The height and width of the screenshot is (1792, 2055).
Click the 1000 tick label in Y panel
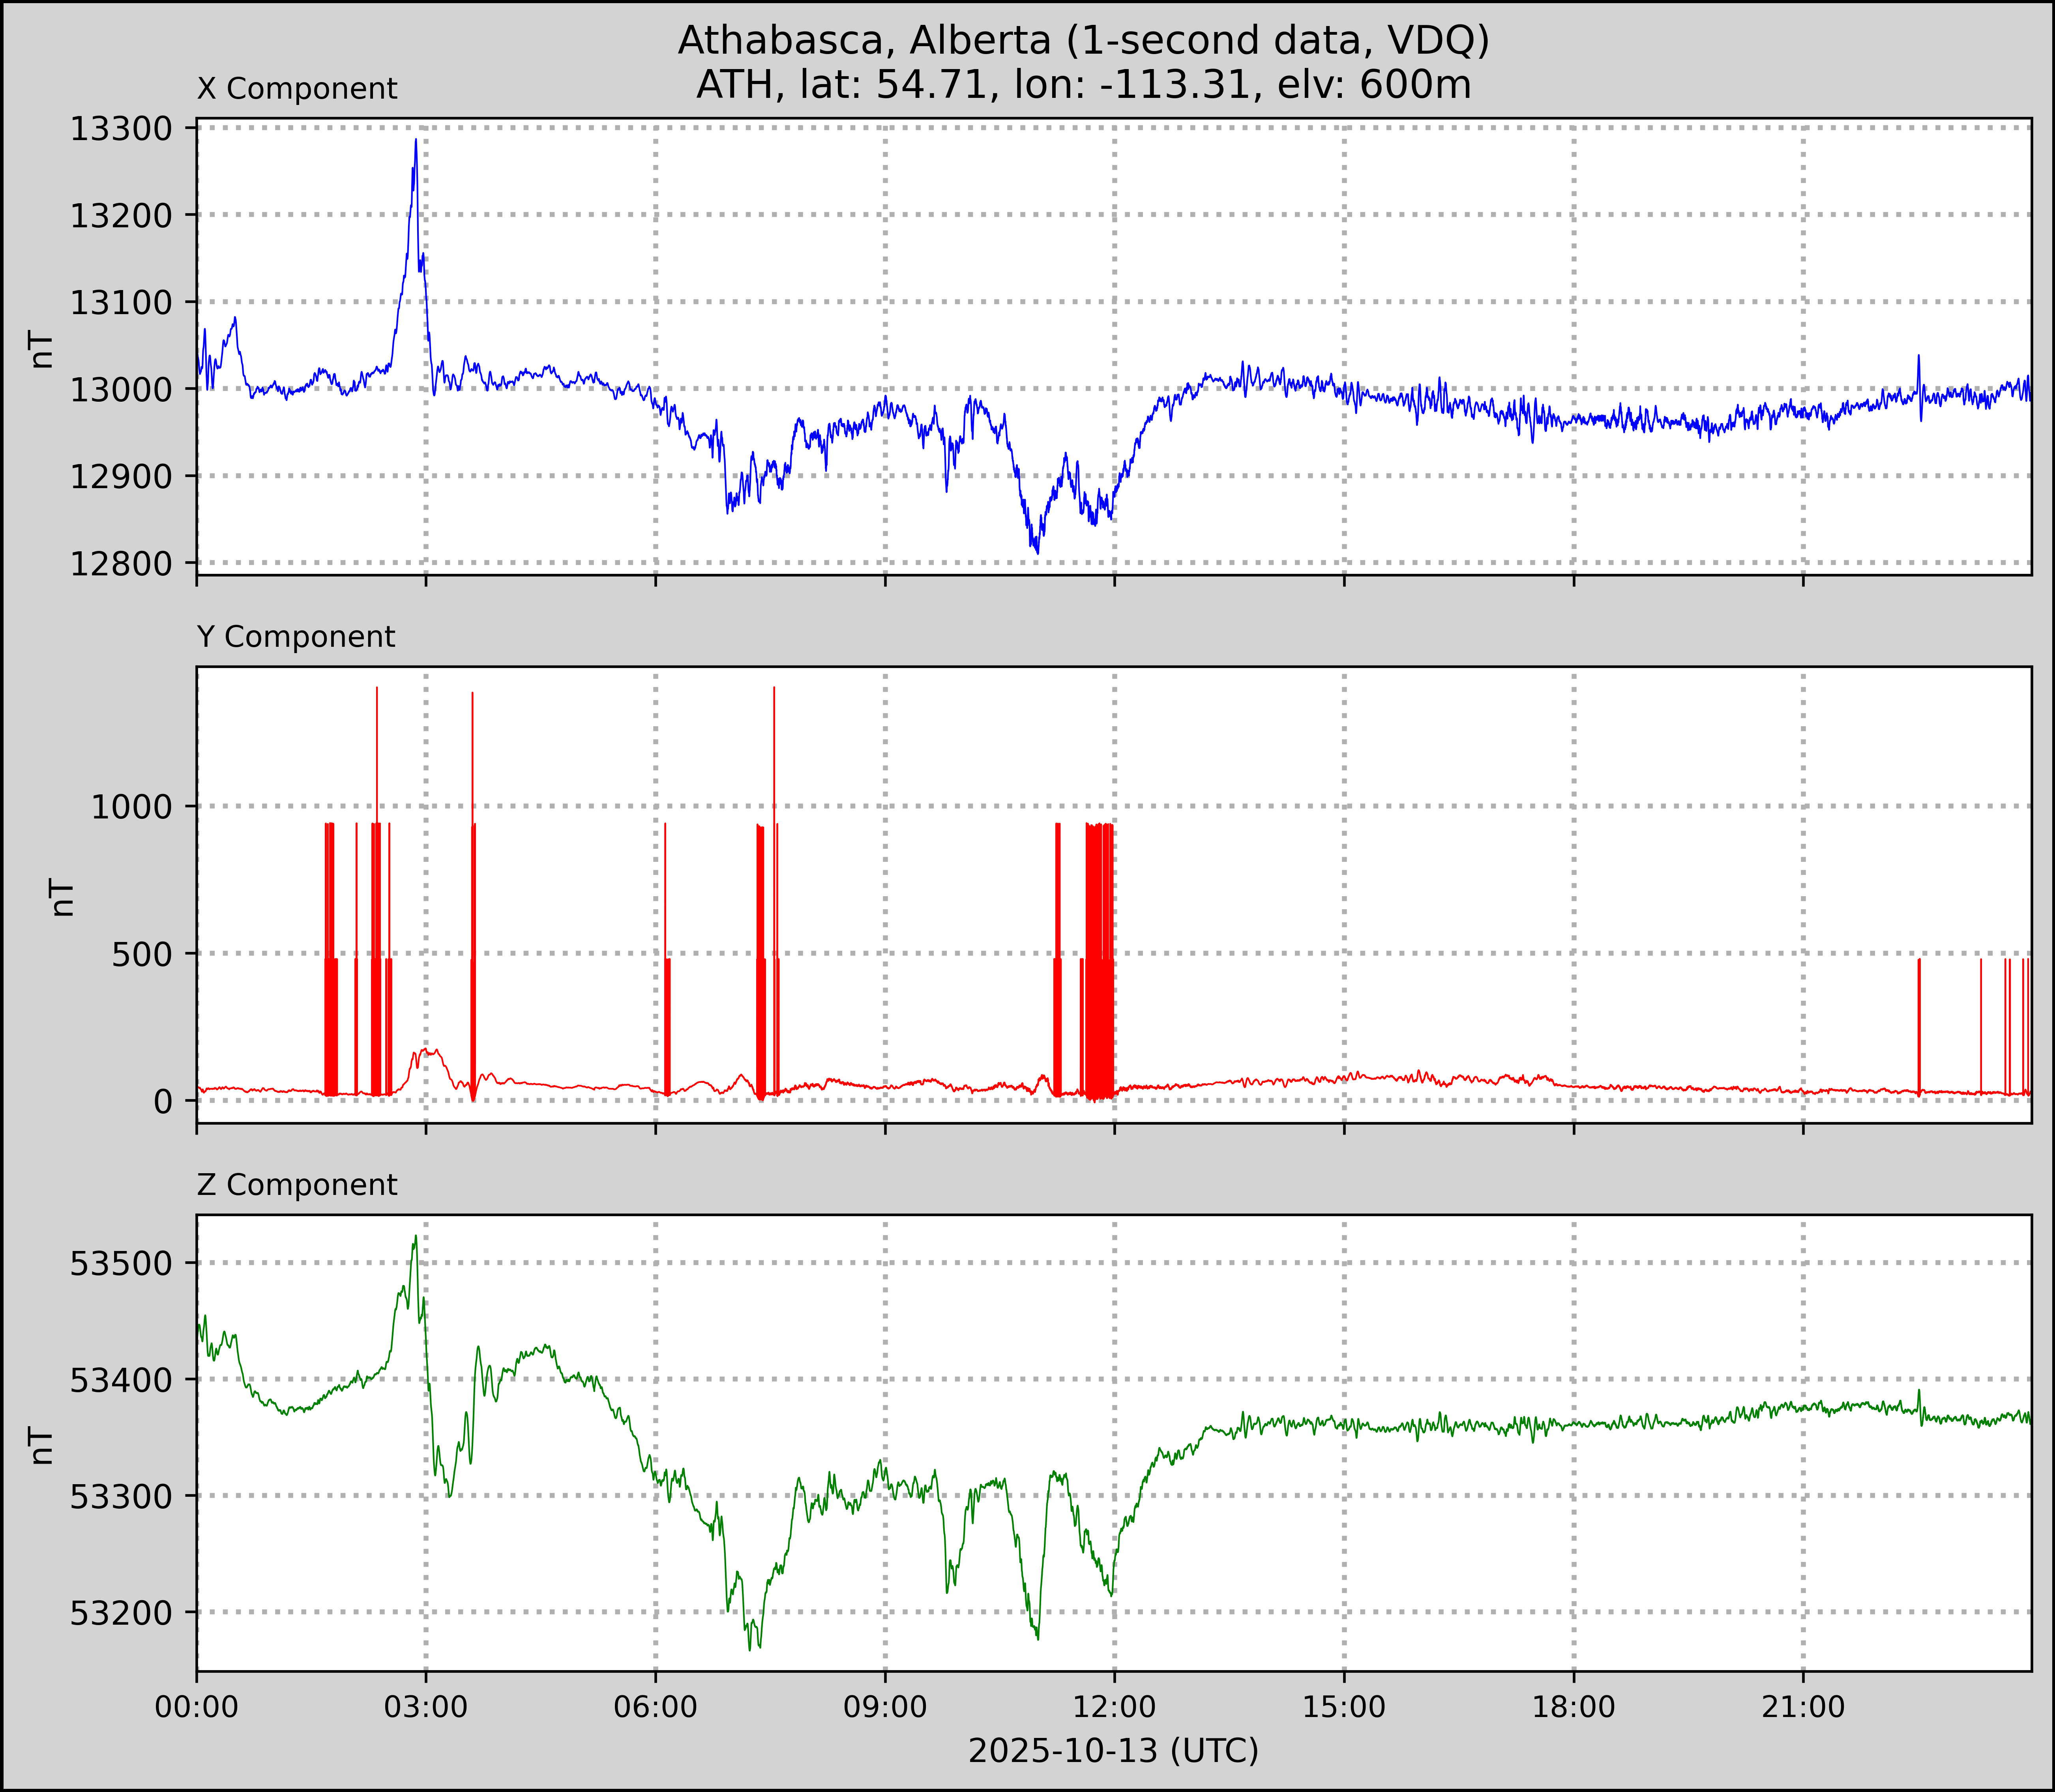132,807
